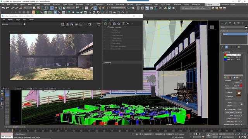The image size is (248, 139).
Task: Open the Create tab plus icon in the command panel
Action: 222,23
